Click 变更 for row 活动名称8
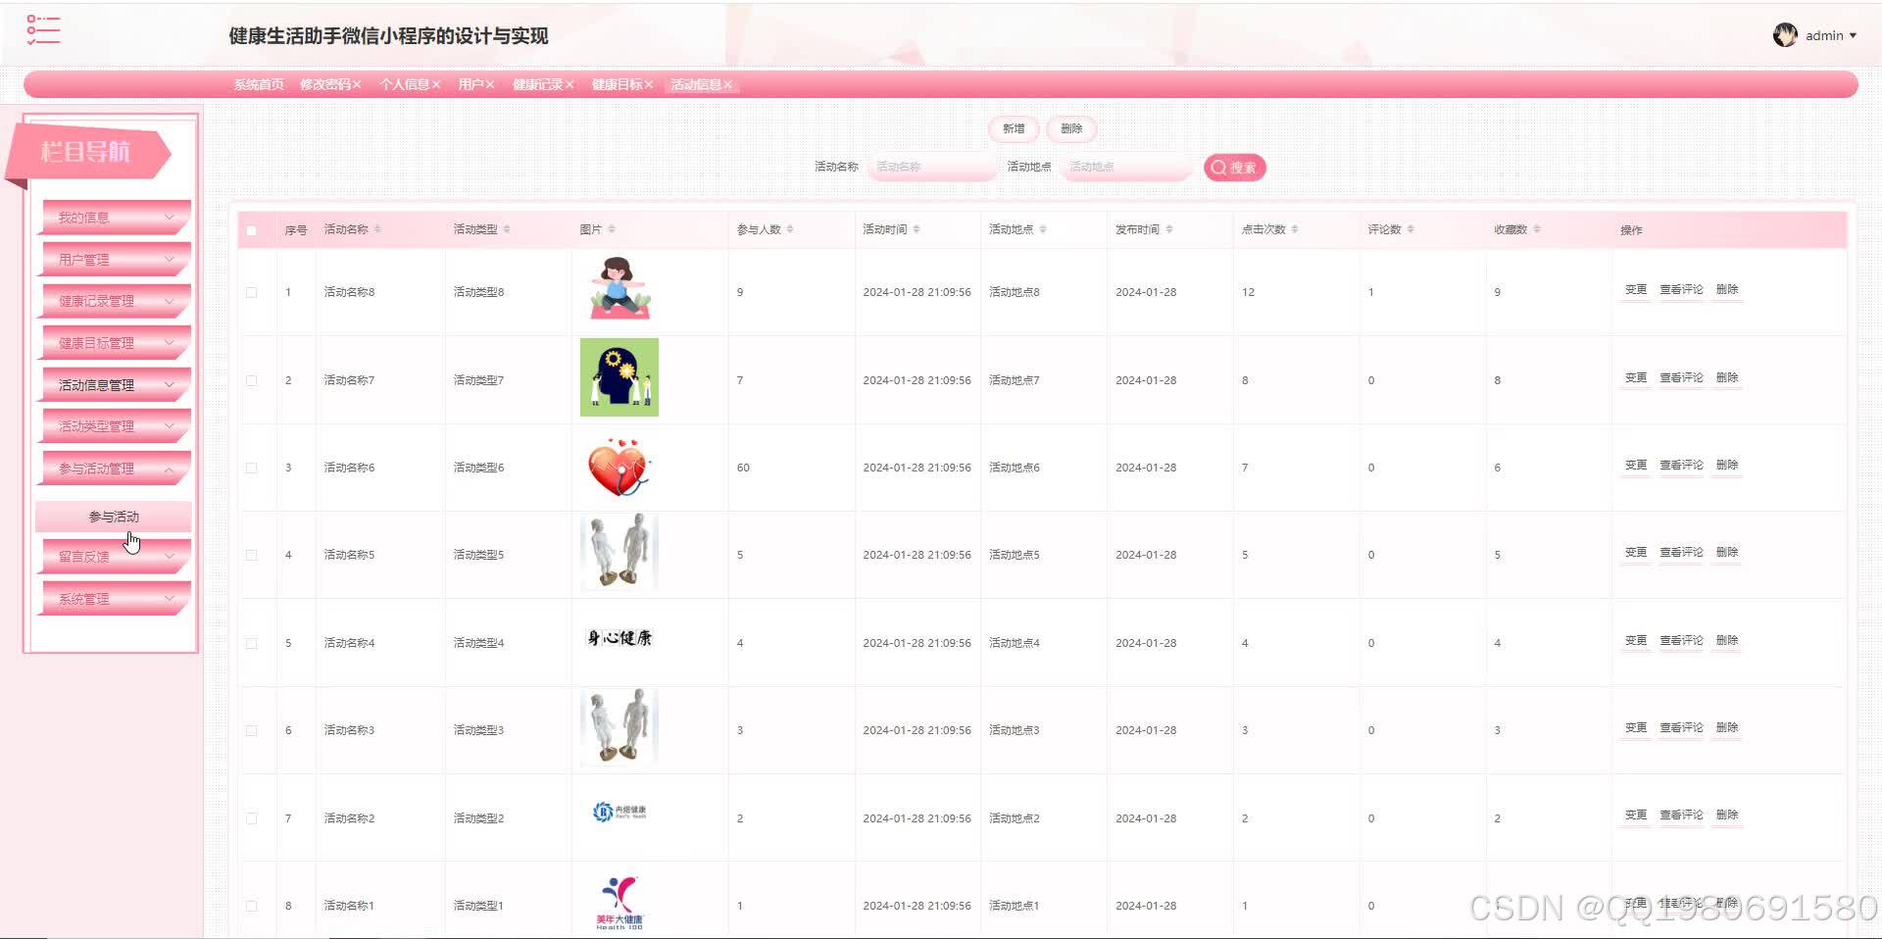 point(1636,290)
